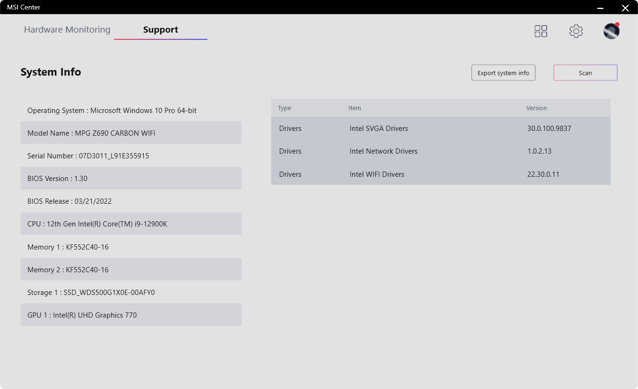Switch to Hardware Monitoring tab
Viewport: 638px width, 389px height.
coord(67,29)
